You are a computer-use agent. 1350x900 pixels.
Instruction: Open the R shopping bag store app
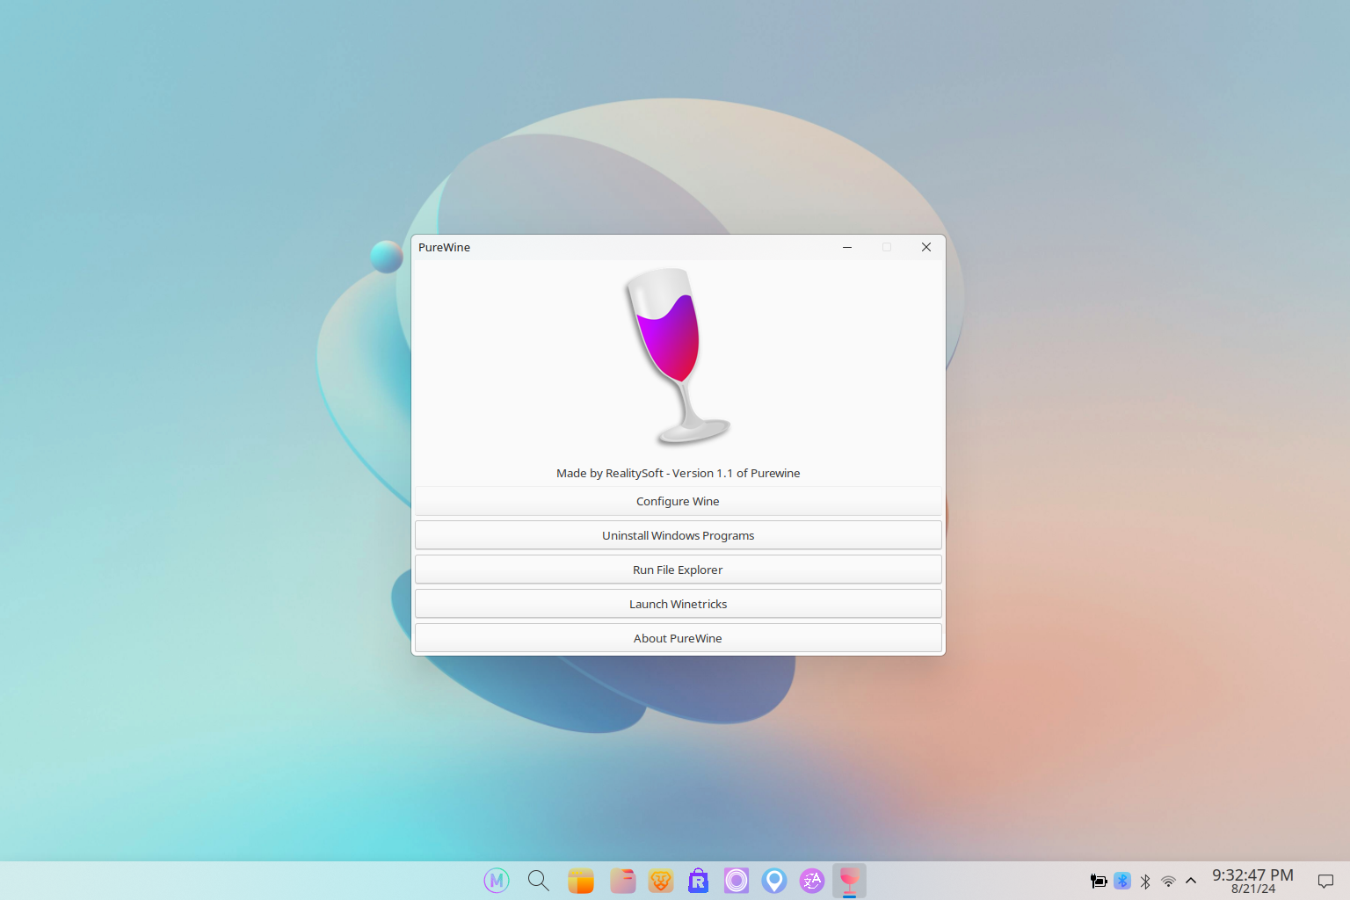(699, 880)
